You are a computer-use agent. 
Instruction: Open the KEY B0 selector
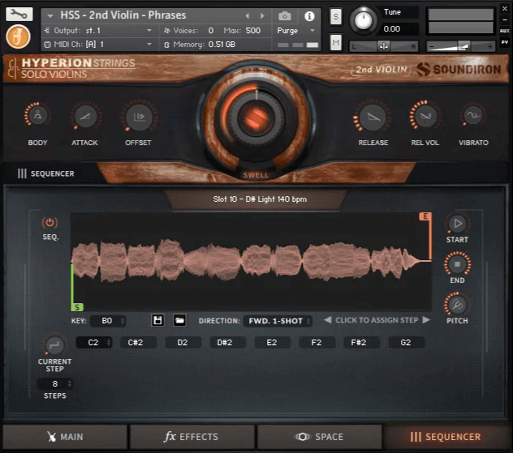point(108,321)
